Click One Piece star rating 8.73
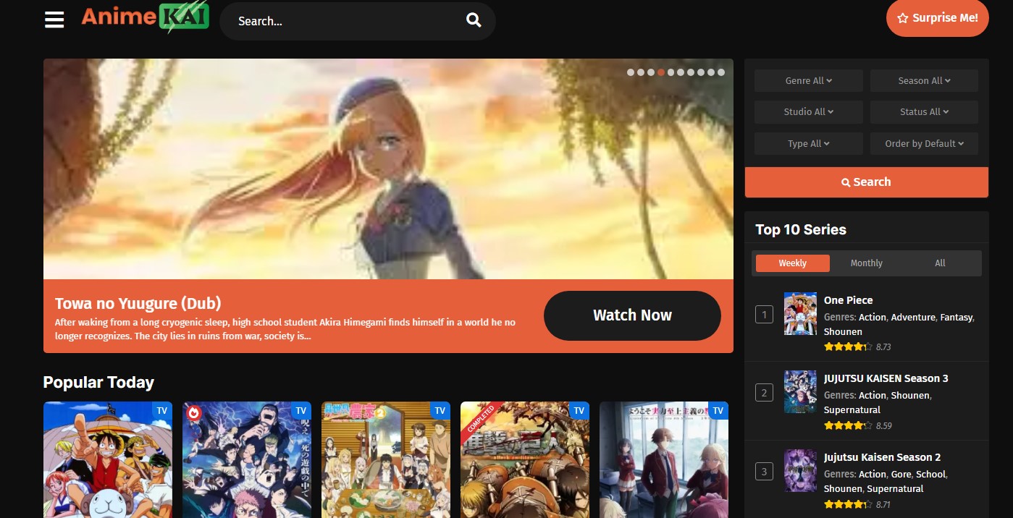1013x518 pixels. 857,347
